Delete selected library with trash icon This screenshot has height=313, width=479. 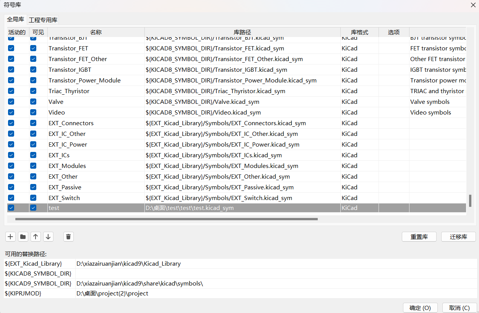(x=68, y=237)
